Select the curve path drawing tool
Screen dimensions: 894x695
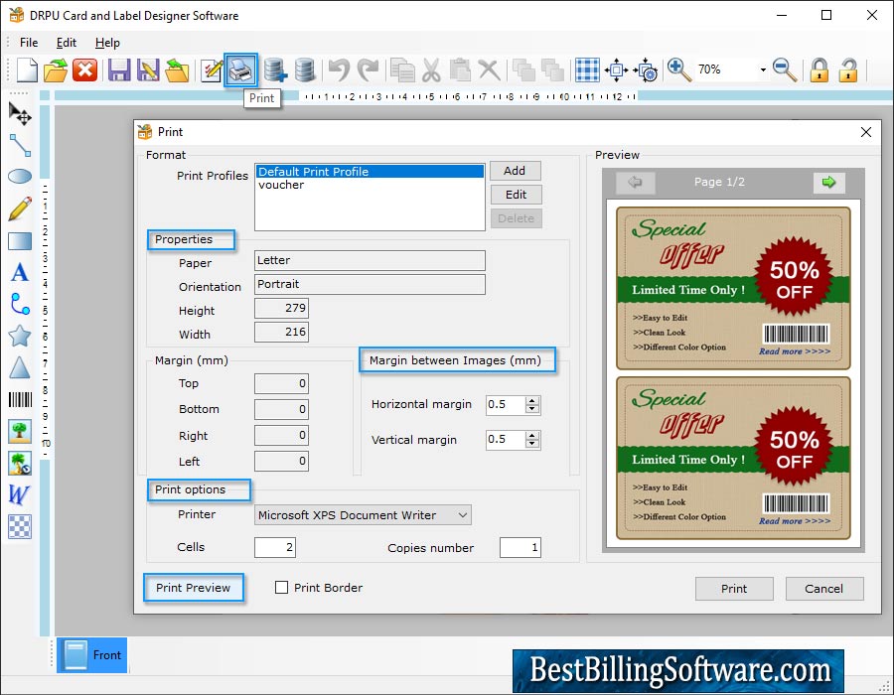(x=20, y=304)
